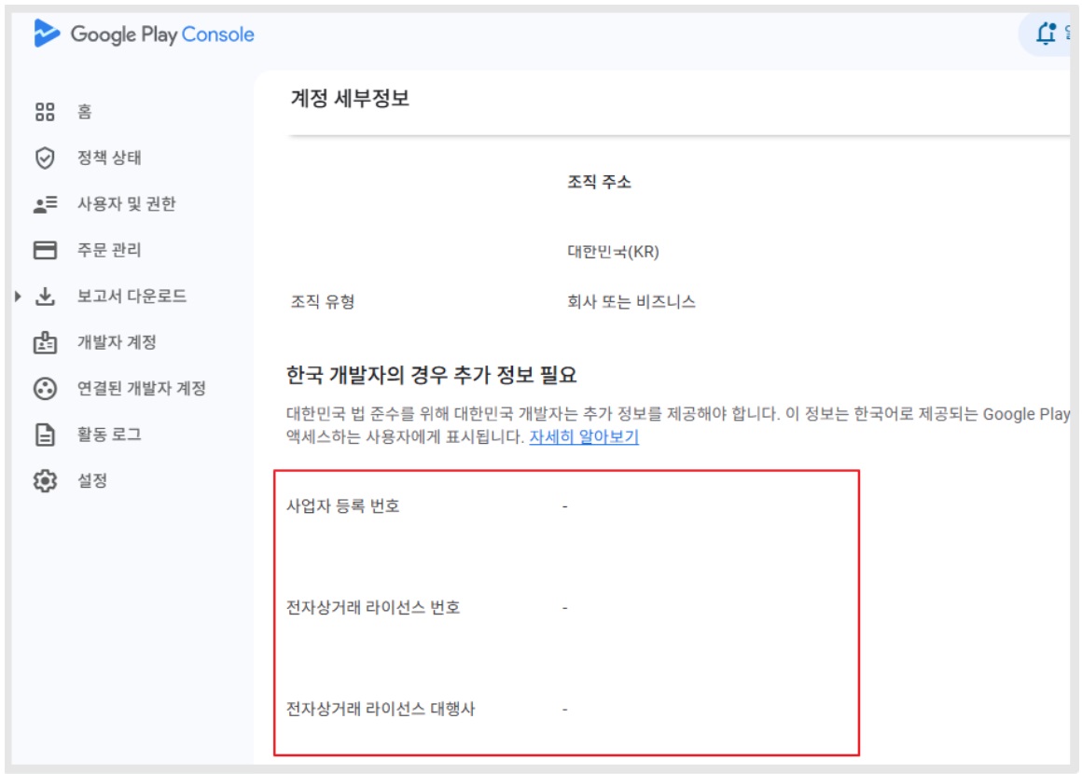Click the 연결된 개발자 계정 circle icon

45,388
